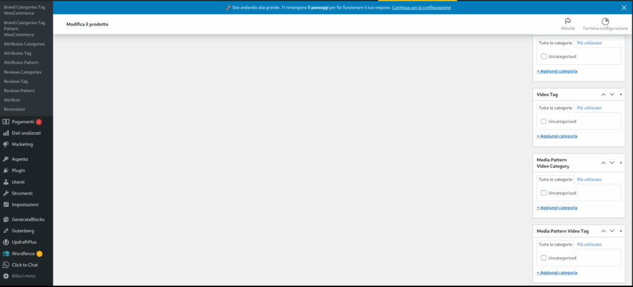Click Aggiungi categoria under Media Pattern Video Category

pos(557,207)
